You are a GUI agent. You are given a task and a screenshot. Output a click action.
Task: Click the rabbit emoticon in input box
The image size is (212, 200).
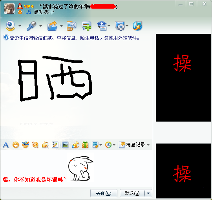coord(80,169)
